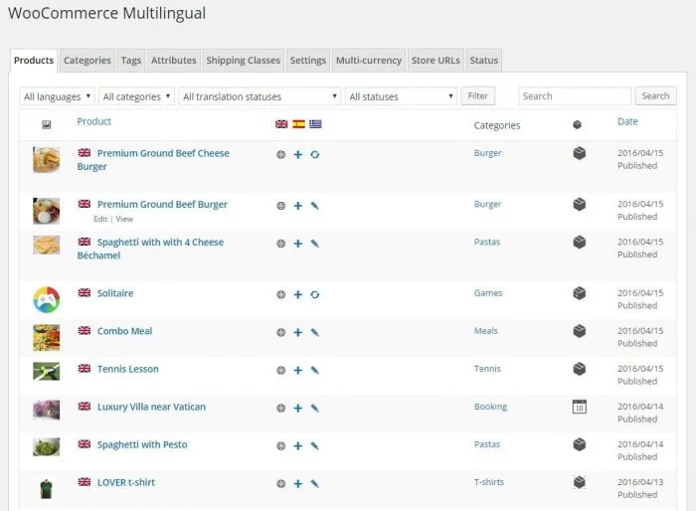696x511 pixels.
Task: Click the sync icon for Premium Ground Beef Cheese Burger
Action: tap(314, 154)
